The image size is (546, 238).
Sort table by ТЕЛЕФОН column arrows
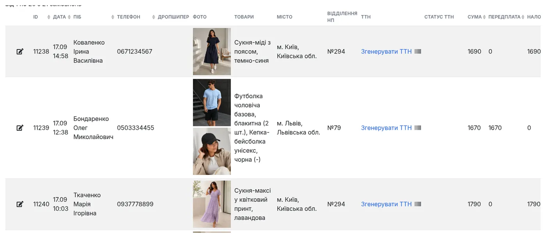[x=154, y=17]
